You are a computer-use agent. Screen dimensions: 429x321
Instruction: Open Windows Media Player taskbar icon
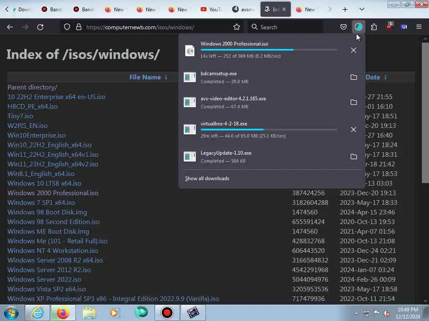pos(114,313)
